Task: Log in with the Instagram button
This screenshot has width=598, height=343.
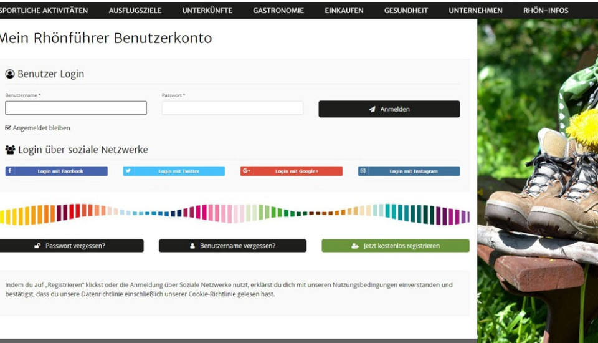Action: 409,171
